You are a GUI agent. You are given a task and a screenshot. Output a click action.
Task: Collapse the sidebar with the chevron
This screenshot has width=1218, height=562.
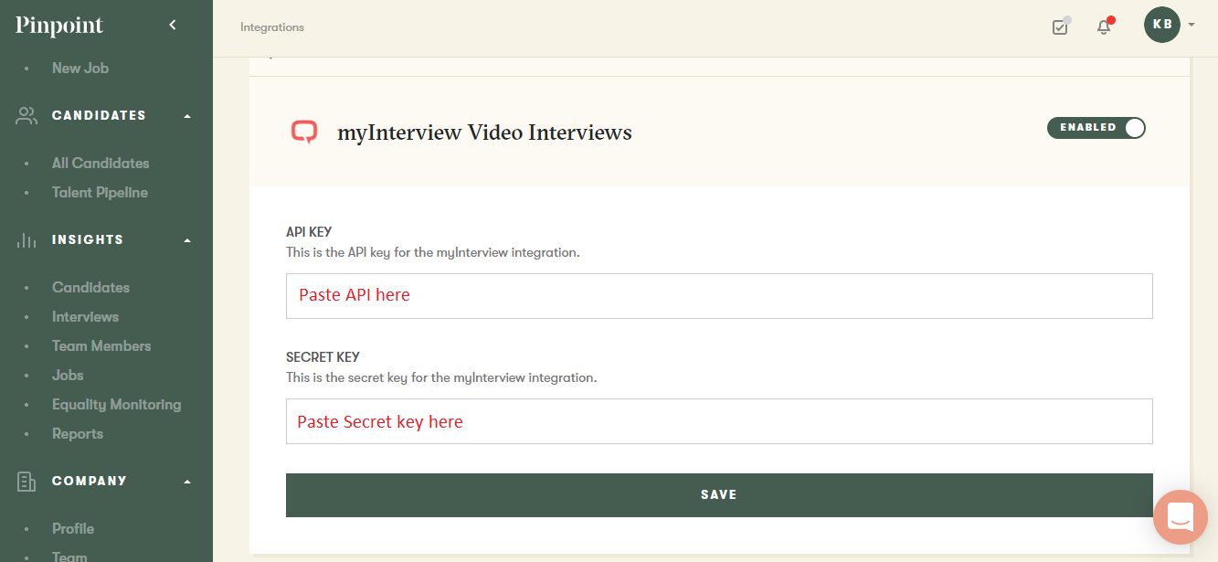(173, 26)
